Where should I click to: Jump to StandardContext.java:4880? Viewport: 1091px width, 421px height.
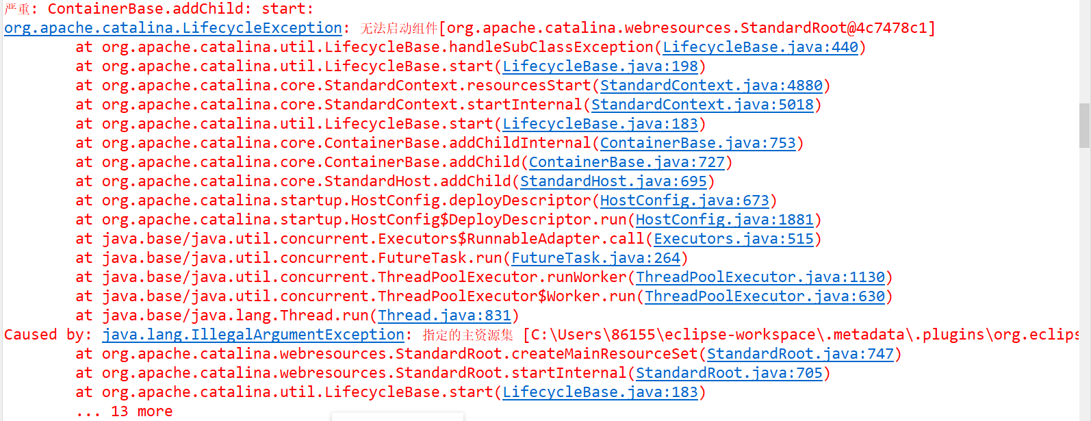click(711, 86)
